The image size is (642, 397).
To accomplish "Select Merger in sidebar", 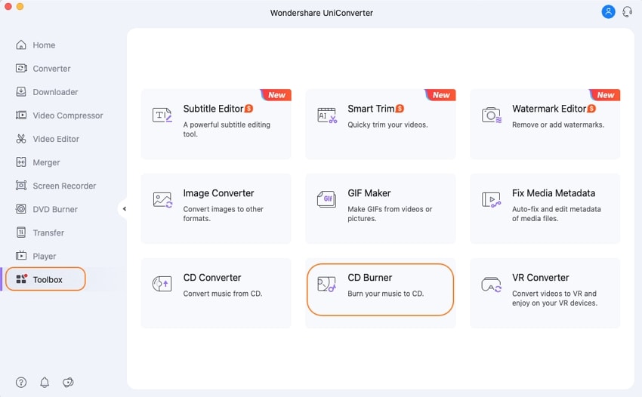I will click(x=46, y=162).
